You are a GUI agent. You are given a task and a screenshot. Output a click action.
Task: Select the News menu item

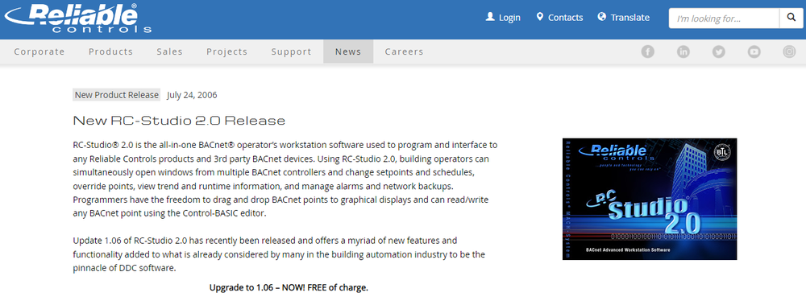coord(348,52)
